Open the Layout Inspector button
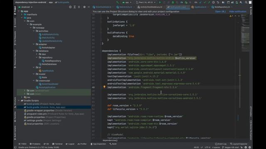266x149 pixels. 239,144
